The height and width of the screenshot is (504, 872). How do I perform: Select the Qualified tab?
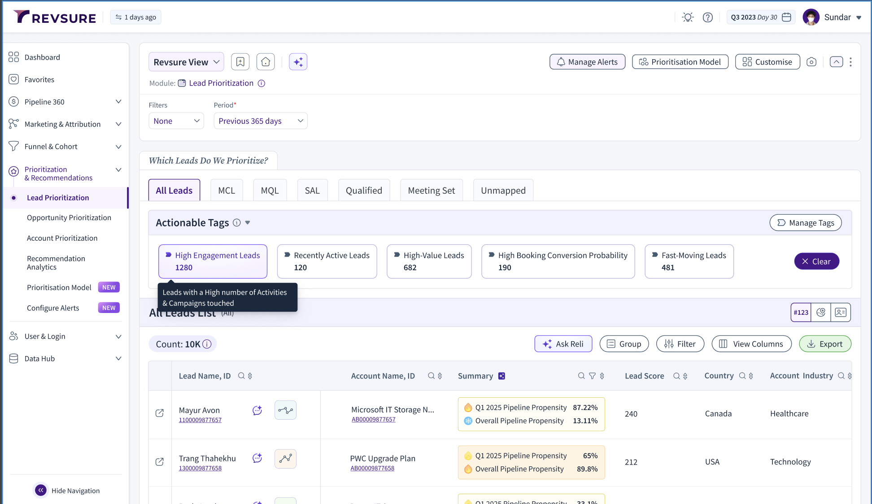364,190
